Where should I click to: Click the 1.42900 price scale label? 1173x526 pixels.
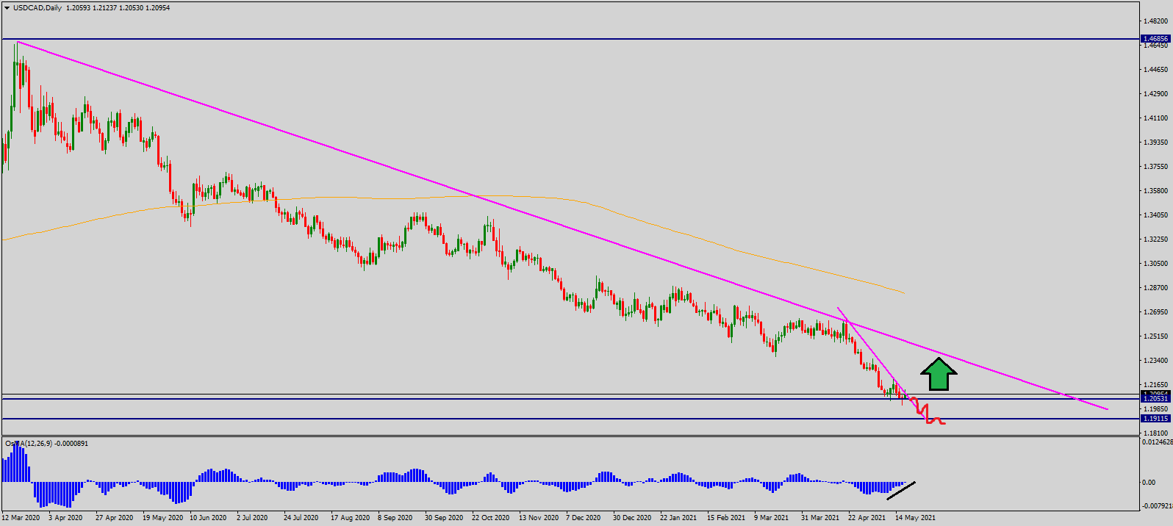(x=1155, y=94)
